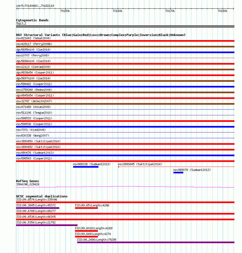Select nsv10707 (Perry2008) variant label
242x253 pixels.
coord(33,56)
